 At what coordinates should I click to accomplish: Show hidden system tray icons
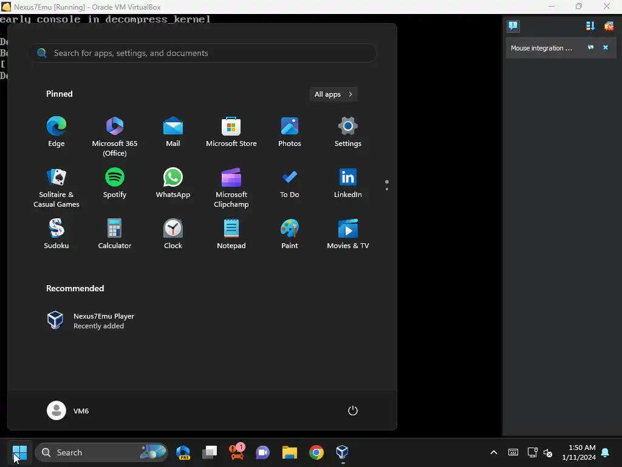coord(494,452)
